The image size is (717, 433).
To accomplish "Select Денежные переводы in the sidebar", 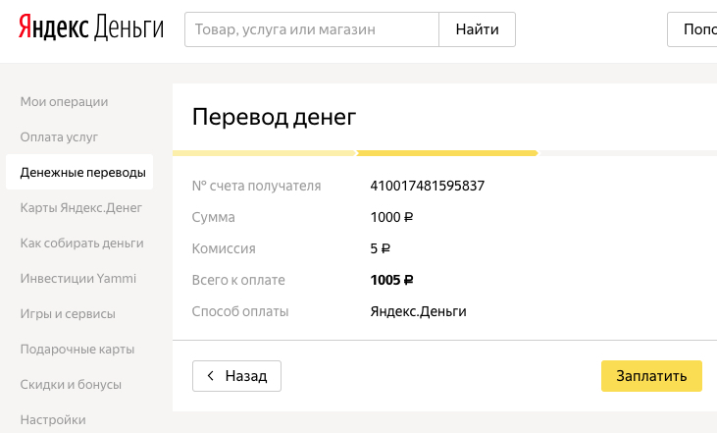I will (79, 172).
